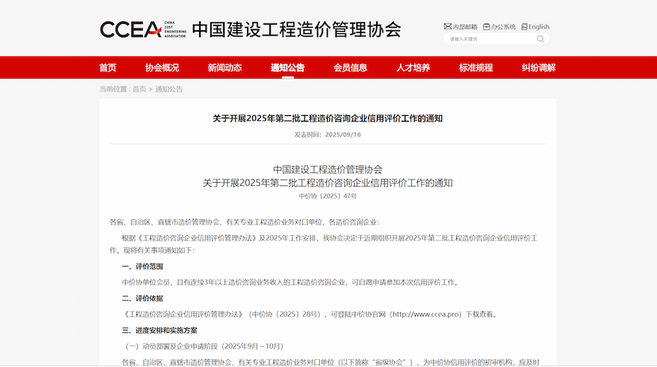Click the publish date 2025/09/16
This screenshot has width=657, height=367.
tap(343, 134)
